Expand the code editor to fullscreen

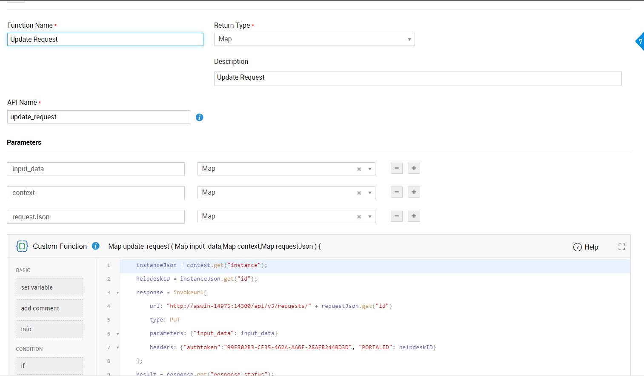click(x=621, y=247)
